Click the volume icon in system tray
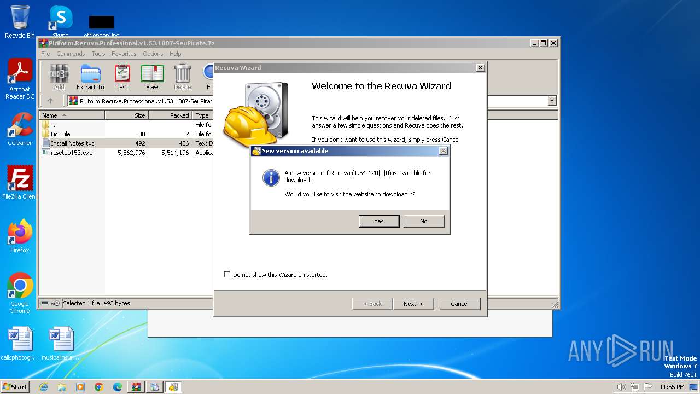700x394 pixels. pos(621,387)
